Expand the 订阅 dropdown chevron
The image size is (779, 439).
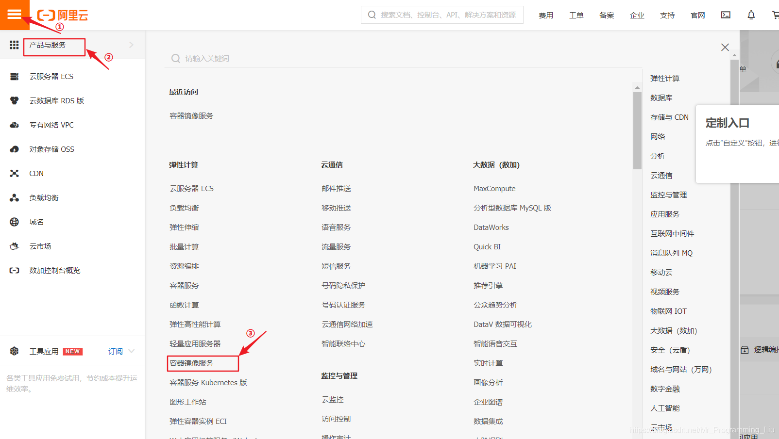[x=132, y=351]
